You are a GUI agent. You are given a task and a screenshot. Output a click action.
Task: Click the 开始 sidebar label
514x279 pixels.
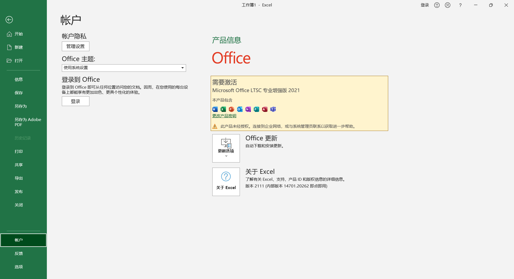point(19,34)
